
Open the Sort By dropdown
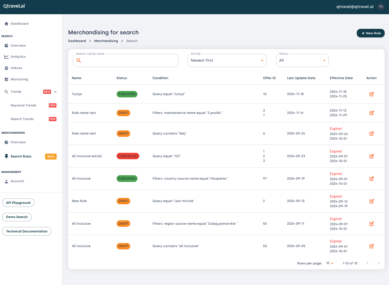click(227, 61)
